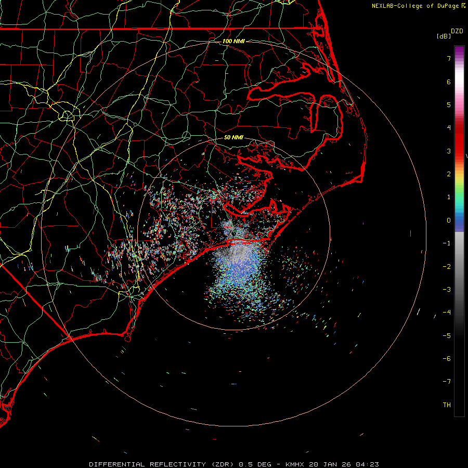Select the -6 value on the scale

[447, 359]
